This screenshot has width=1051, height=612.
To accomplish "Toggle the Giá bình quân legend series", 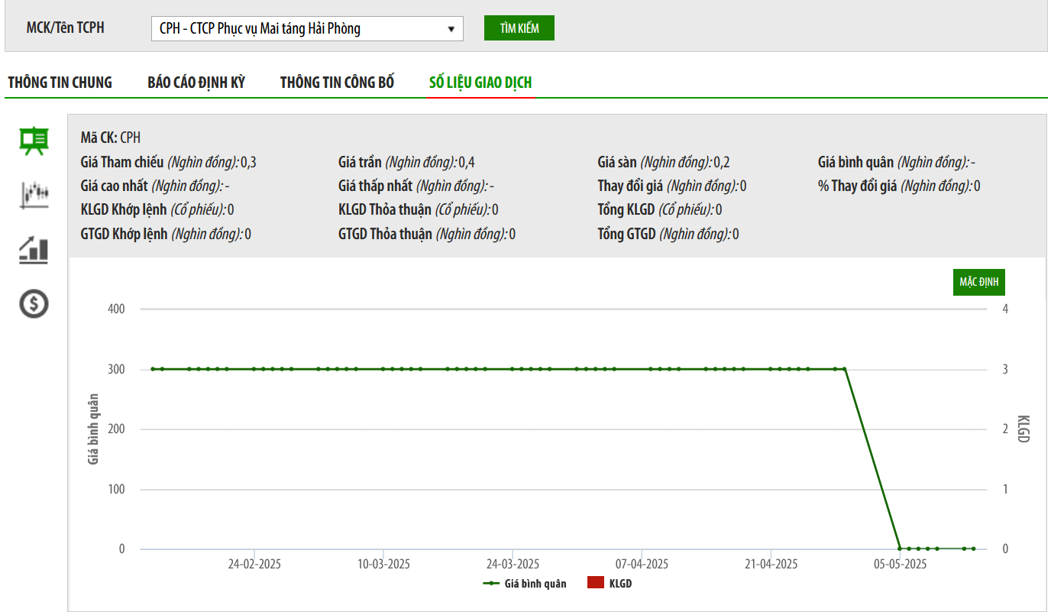I will [525, 584].
